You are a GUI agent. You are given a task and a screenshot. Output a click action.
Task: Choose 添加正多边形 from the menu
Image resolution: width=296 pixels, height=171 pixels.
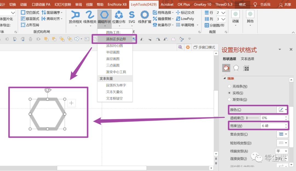point(115,39)
